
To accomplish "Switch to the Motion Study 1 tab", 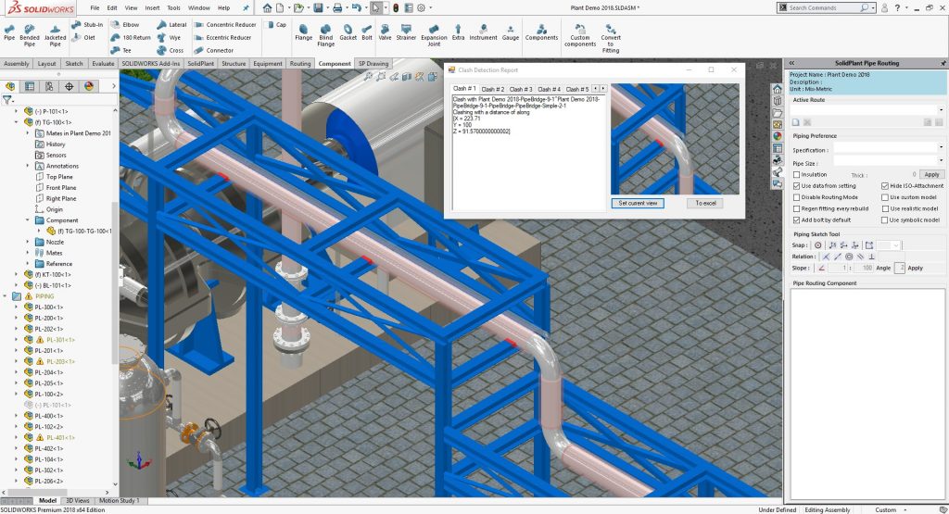I will tap(120, 501).
